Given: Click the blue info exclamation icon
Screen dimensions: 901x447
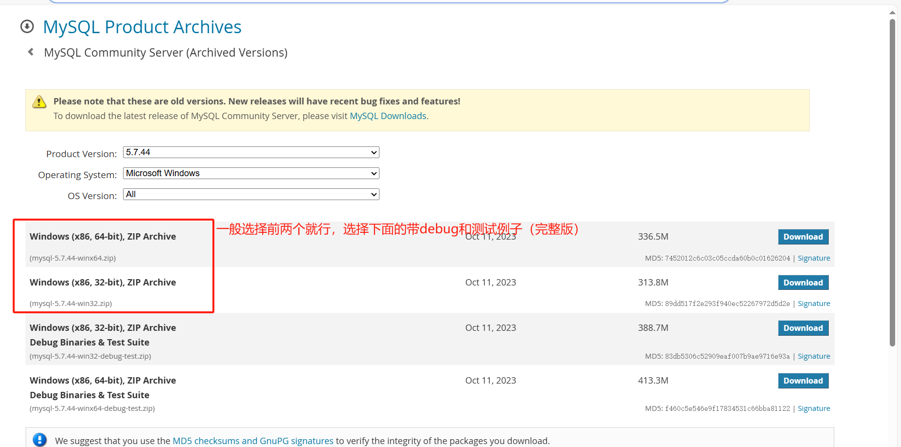Looking at the screenshot, I should pyautogui.click(x=40, y=440).
